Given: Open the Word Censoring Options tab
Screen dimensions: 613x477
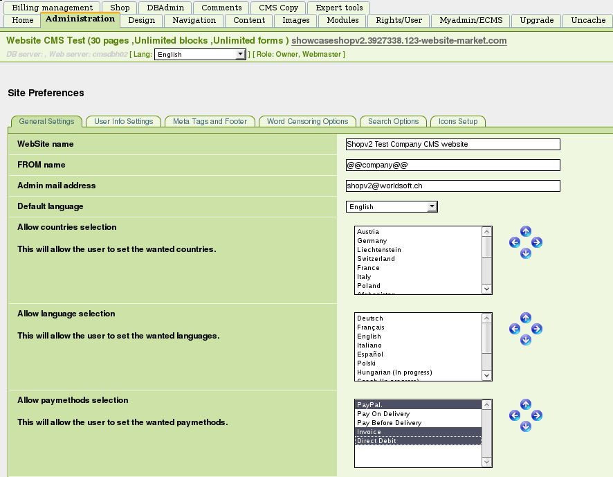Looking at the screenshot, I should click(x=307, y=121).
